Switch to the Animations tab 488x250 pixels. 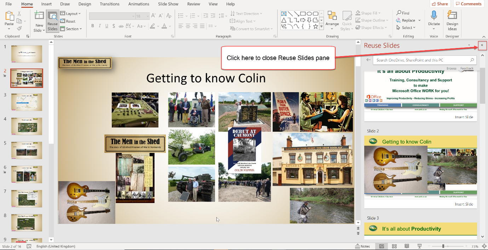(138, 4)
